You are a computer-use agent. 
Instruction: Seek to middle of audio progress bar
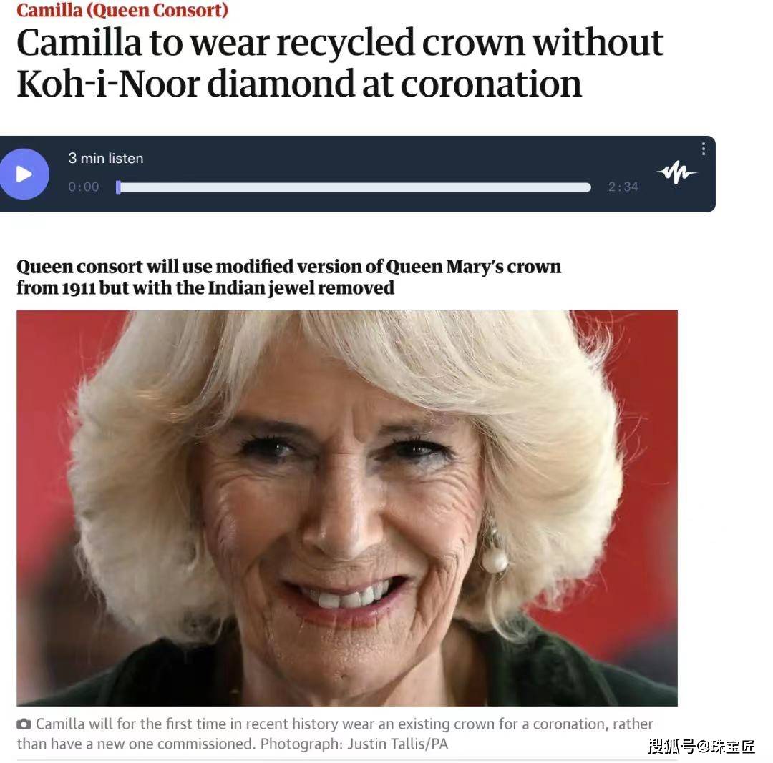coord(354,187)
